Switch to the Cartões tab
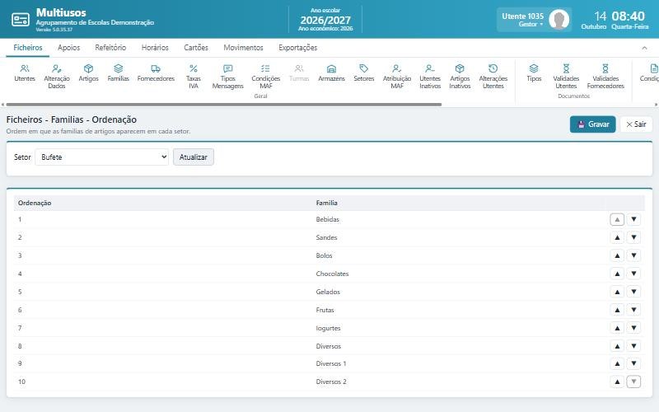The image size is (659, 412). pos(196,48)
